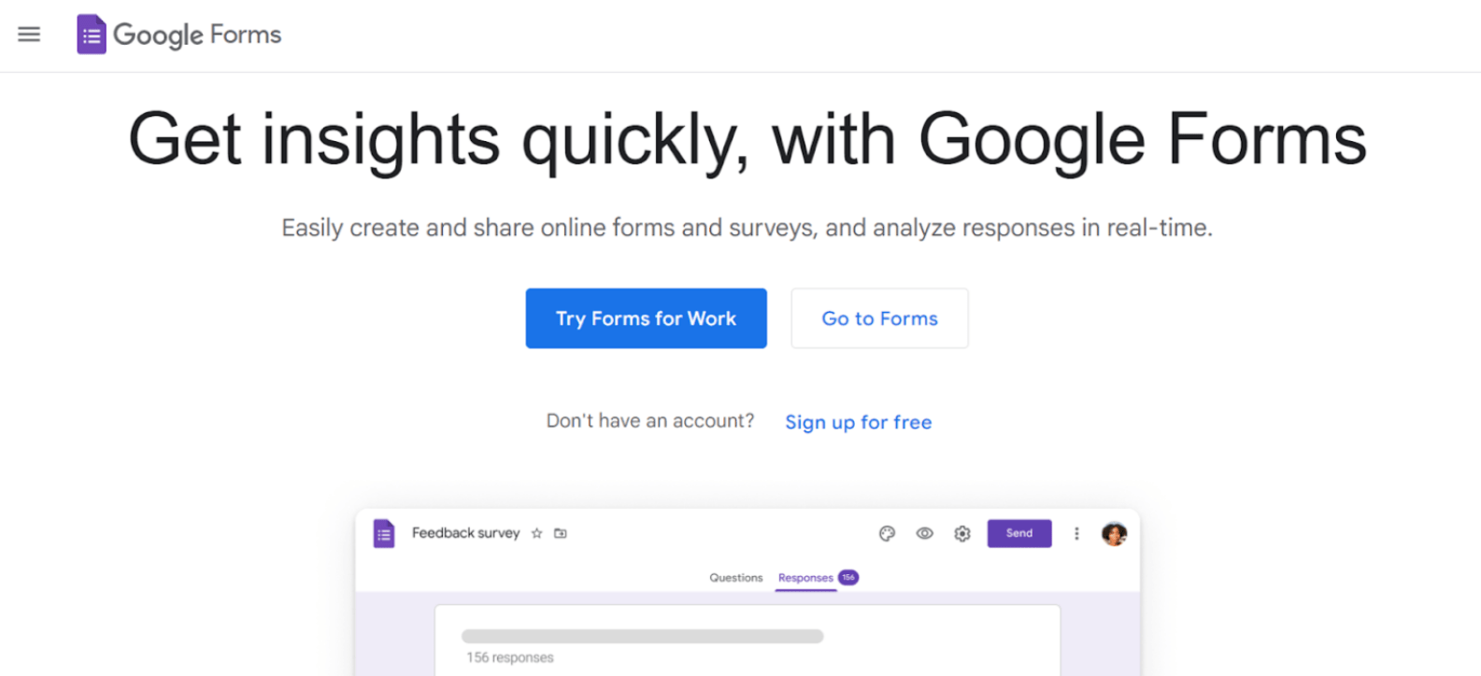
Task: Open the form settings gear
Action: coord(962,533)
